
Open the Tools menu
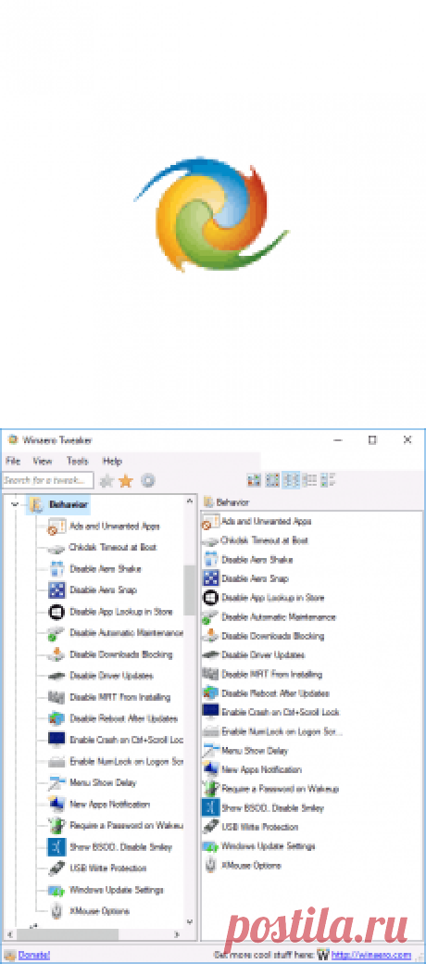click(78, 461)
